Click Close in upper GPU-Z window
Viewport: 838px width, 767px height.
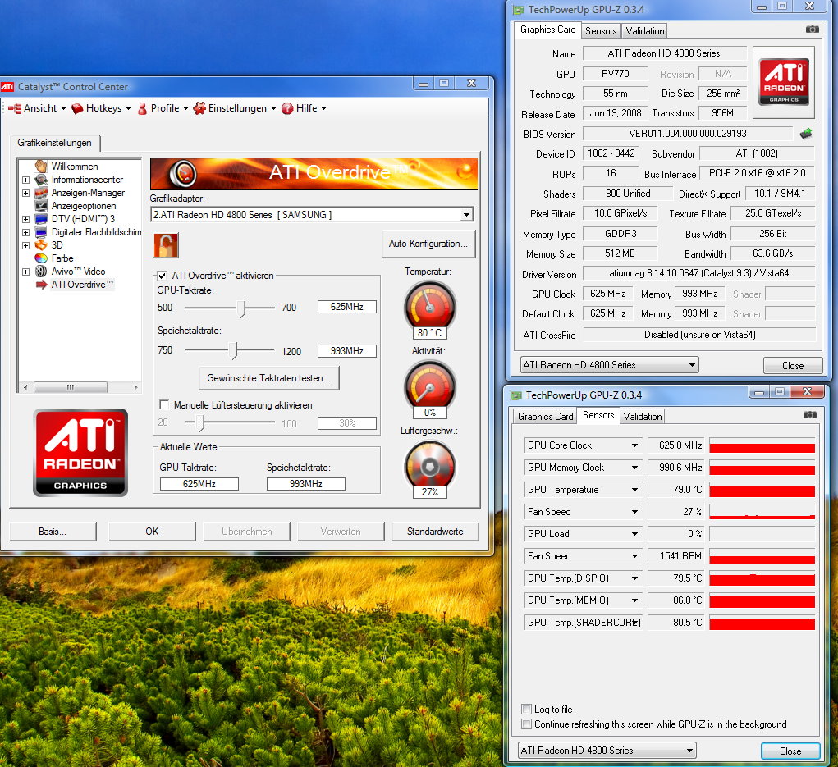(793, 365)
